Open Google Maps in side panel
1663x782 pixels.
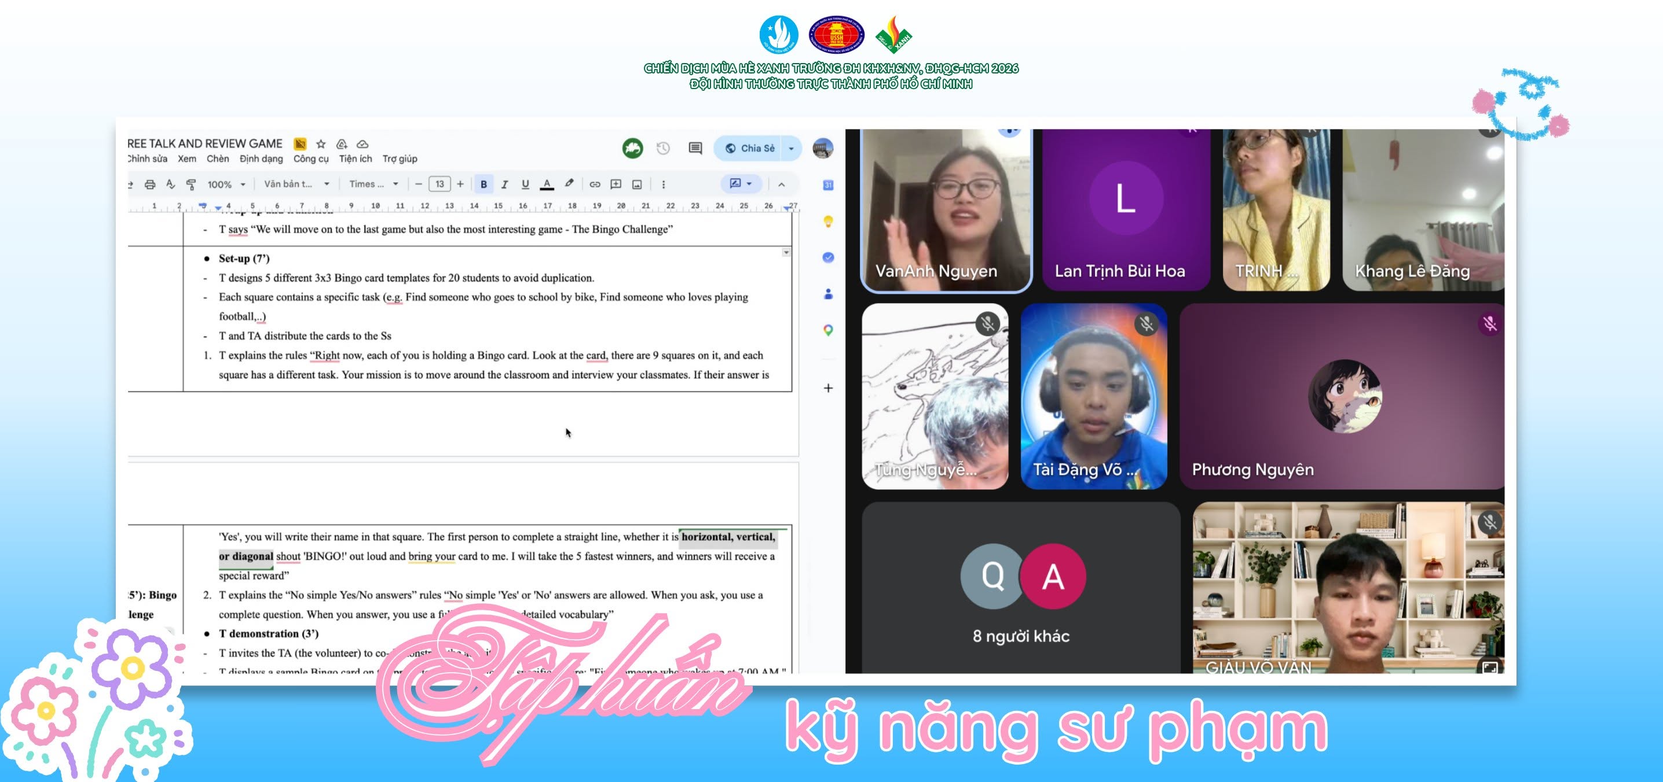point(828,330)
